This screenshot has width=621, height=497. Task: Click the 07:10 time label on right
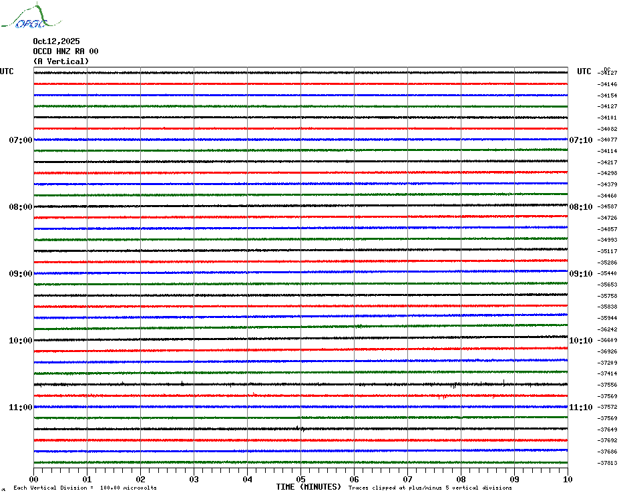pyautogui.click(x=580, y=140)
